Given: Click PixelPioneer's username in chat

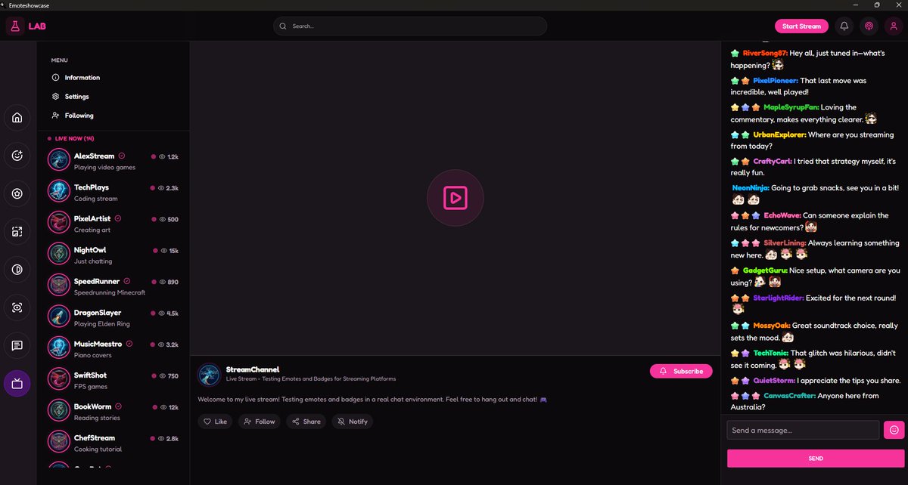Looking at the screenshot, I should pyautogui.click(x=775, y=80).
